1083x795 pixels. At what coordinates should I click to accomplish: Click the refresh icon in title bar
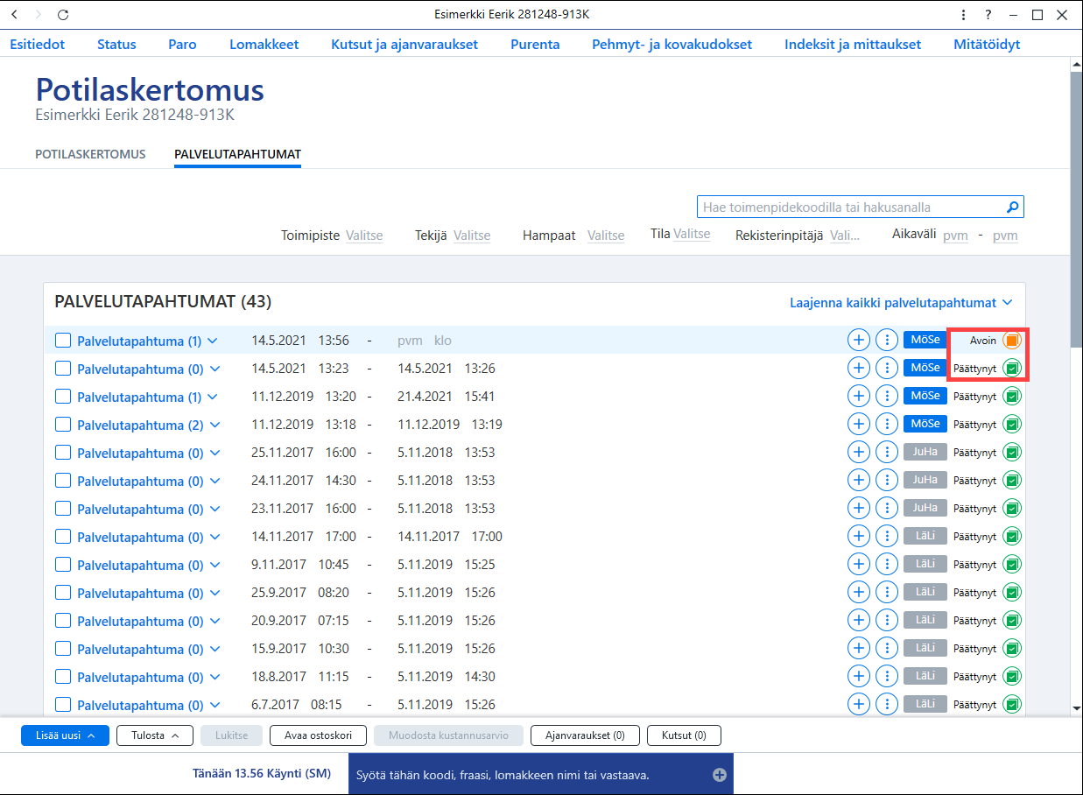pos(62,15)
